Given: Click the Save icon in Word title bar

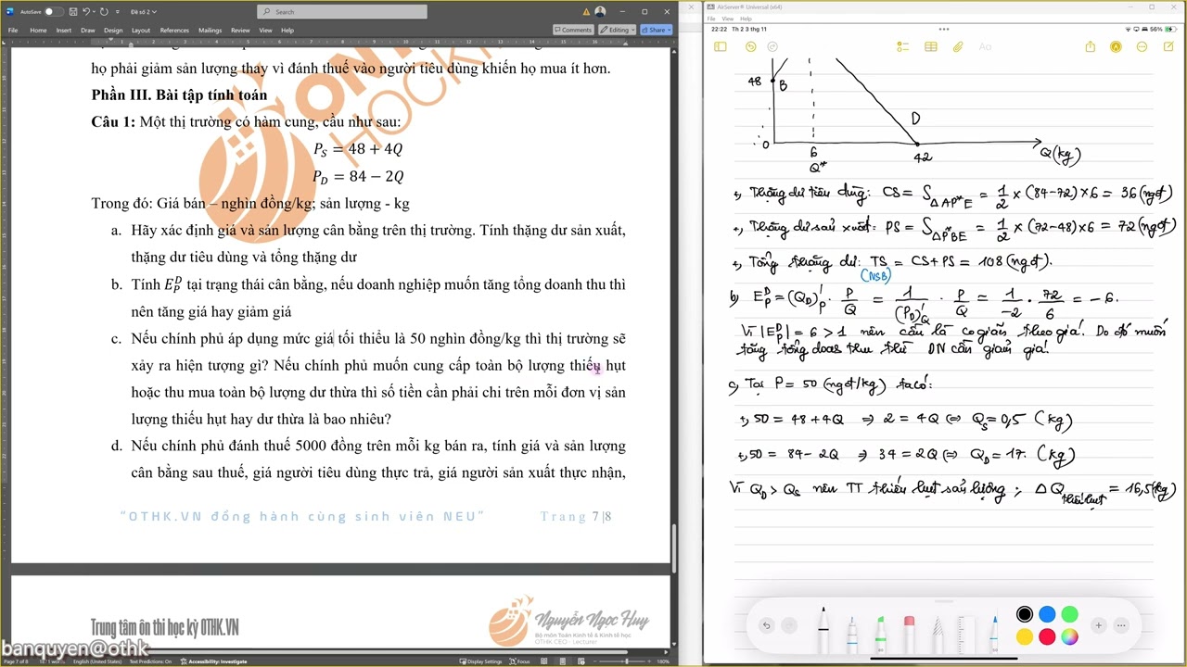Looking at the screenshot, I should point(73,12).
